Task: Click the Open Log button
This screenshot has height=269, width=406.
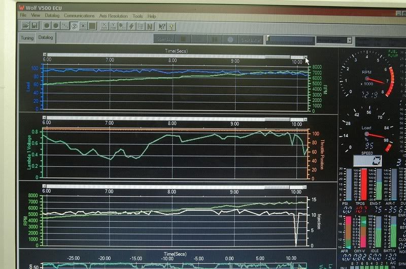Action: point(165,40)
